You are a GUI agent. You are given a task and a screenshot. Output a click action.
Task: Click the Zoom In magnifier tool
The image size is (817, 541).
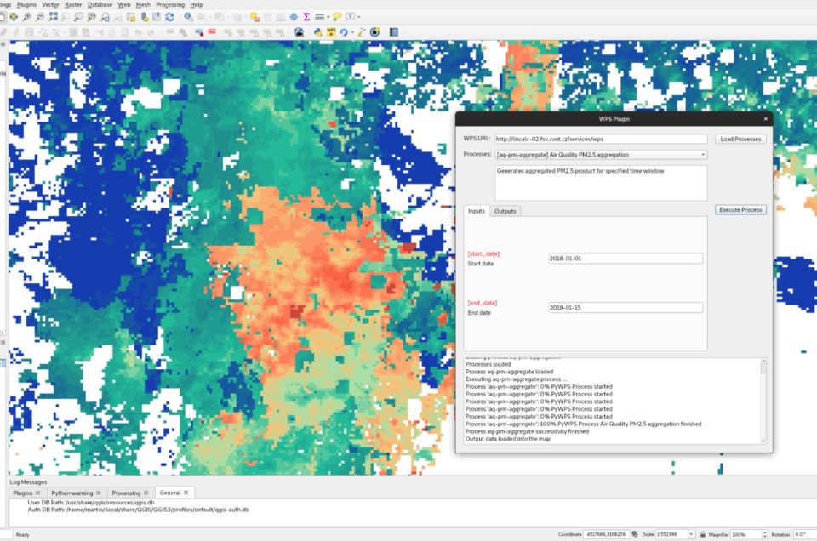coord(26,17)
